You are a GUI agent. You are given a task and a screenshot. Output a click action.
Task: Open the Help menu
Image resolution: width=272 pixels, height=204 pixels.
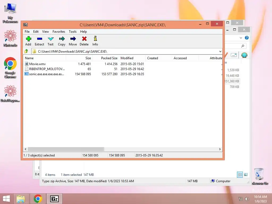[83, 32]
